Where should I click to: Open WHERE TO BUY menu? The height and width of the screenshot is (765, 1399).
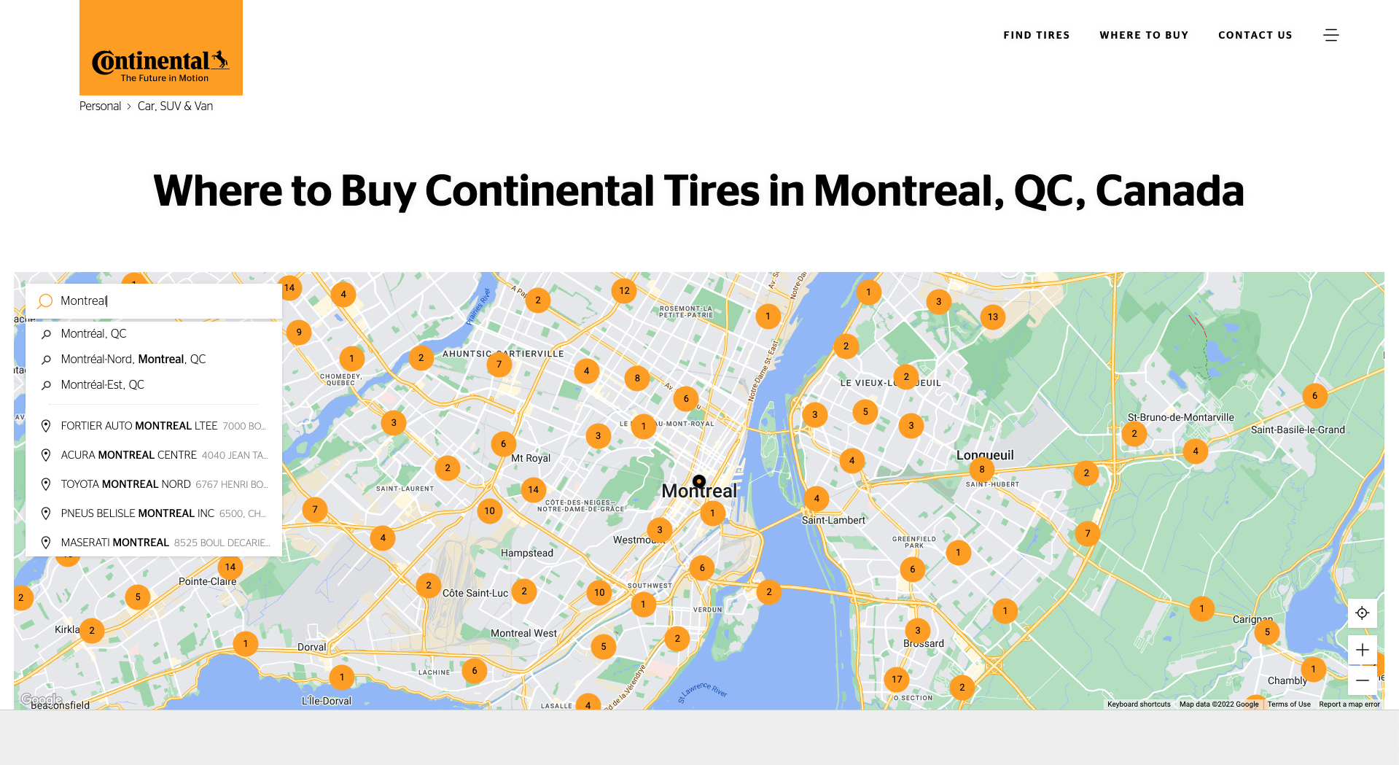[x=1144, y=35]
